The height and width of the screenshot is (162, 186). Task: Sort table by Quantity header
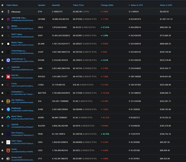(56, 5)
